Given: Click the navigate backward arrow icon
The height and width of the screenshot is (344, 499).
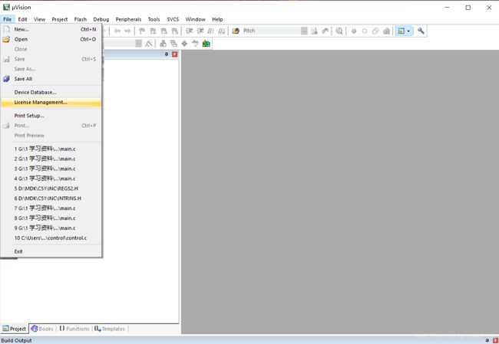Looking at the screenshot, I should coord(117,31).
